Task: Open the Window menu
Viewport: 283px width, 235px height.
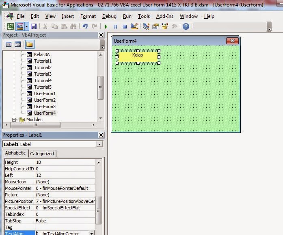Action: point(189,16)
